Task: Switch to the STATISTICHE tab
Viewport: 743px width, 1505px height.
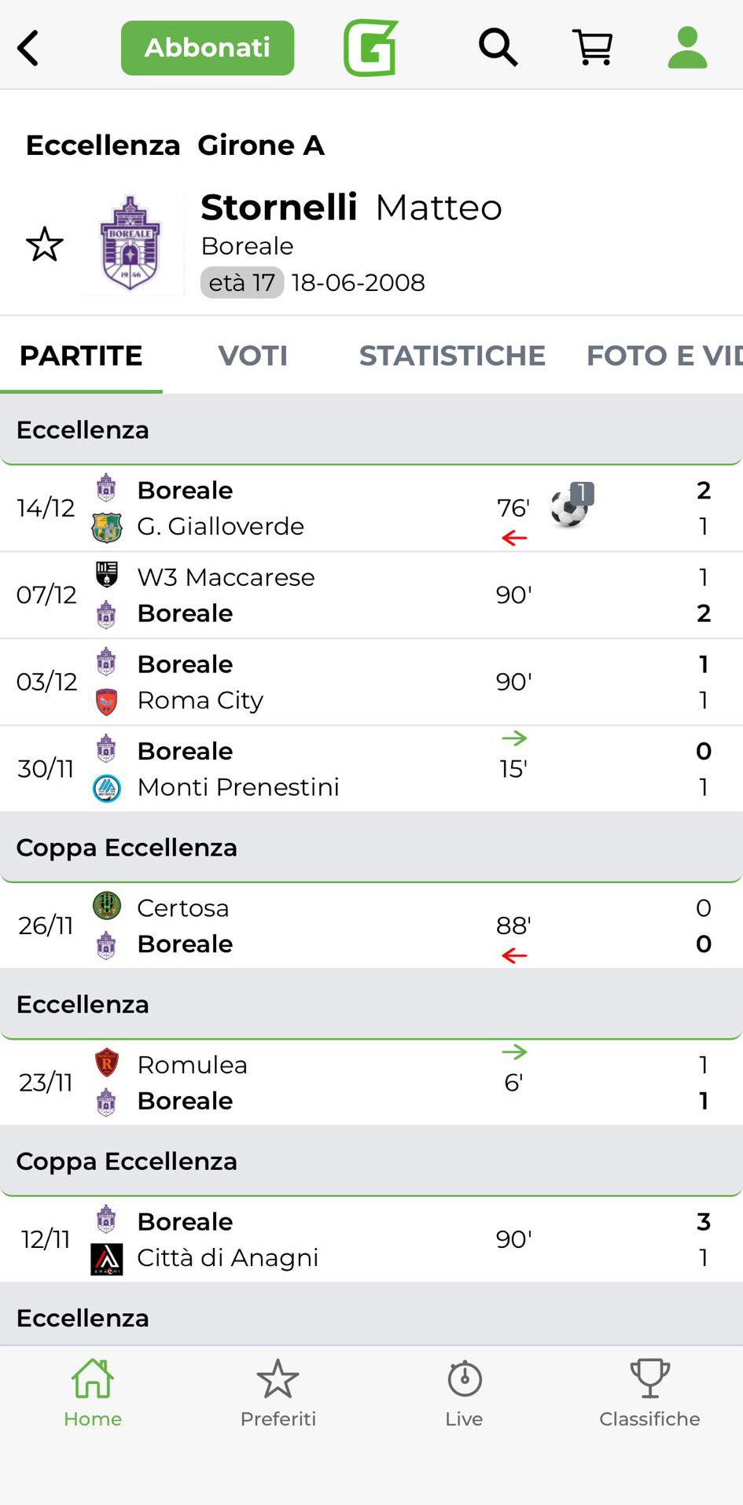Action: pyautogui.click(x=452, y=355)
